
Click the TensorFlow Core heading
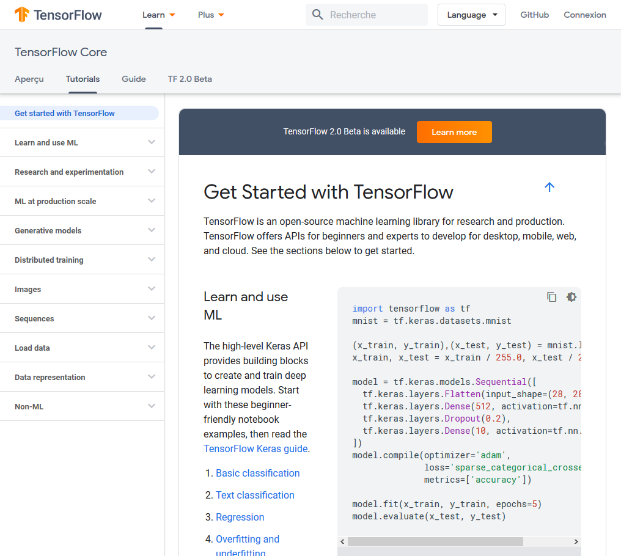(61, 53)
